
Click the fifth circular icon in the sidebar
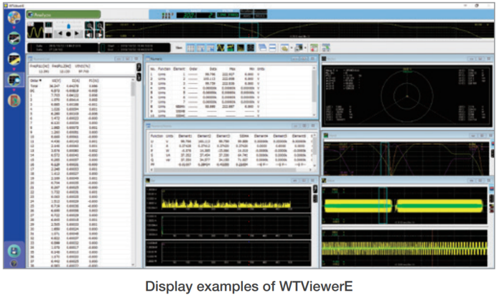[14, 101]
